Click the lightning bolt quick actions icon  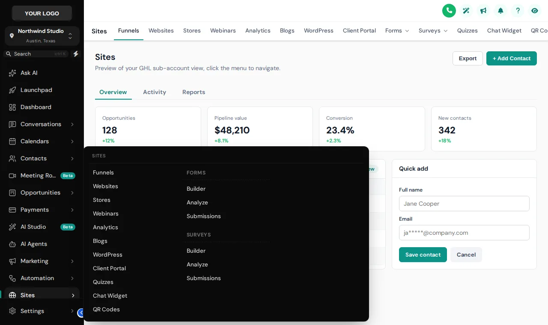pyautogui.click(x=76, y=54)
